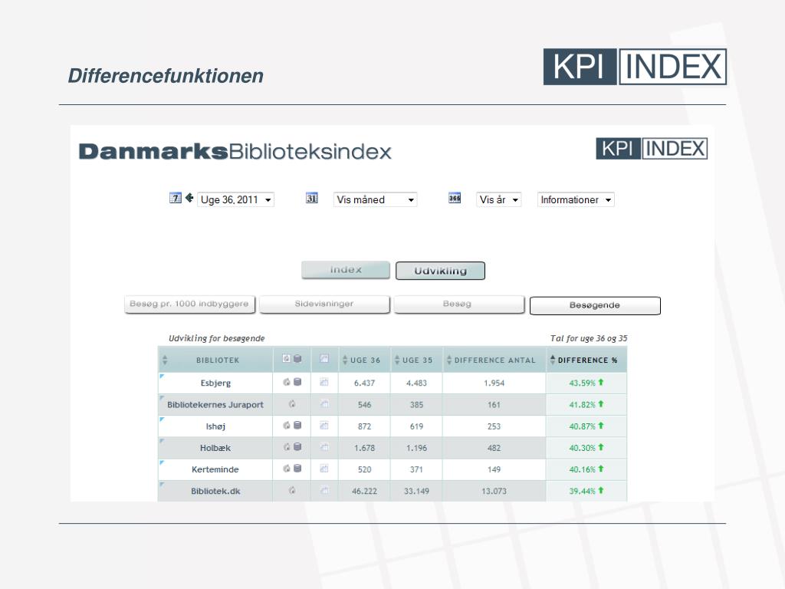Click the chart icon in the table header
785x589 pixels.
coord(324,359)
